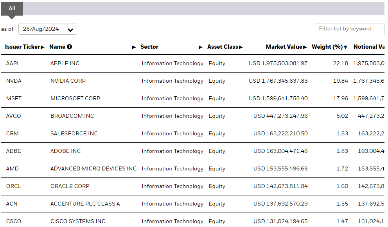Click the MSFT ticker cell

click(x=14, y=98)
